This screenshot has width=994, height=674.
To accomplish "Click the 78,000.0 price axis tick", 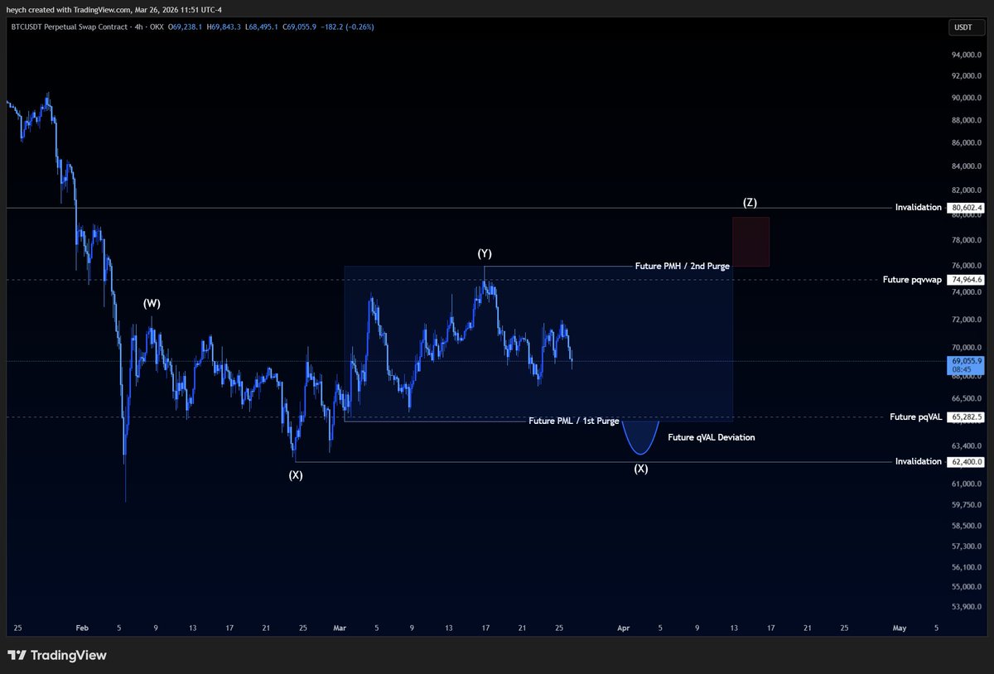I will click(x=967, y=240).
